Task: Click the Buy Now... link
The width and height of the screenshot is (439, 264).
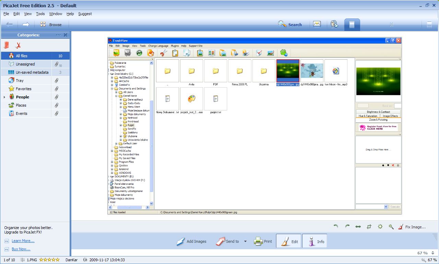Action: [21, 249]
